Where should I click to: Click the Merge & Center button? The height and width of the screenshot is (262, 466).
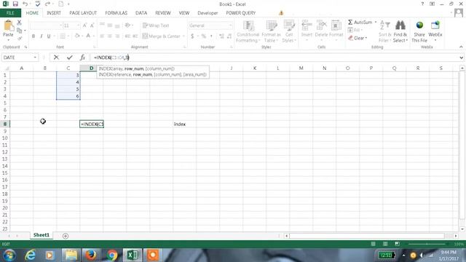[162, 36]
